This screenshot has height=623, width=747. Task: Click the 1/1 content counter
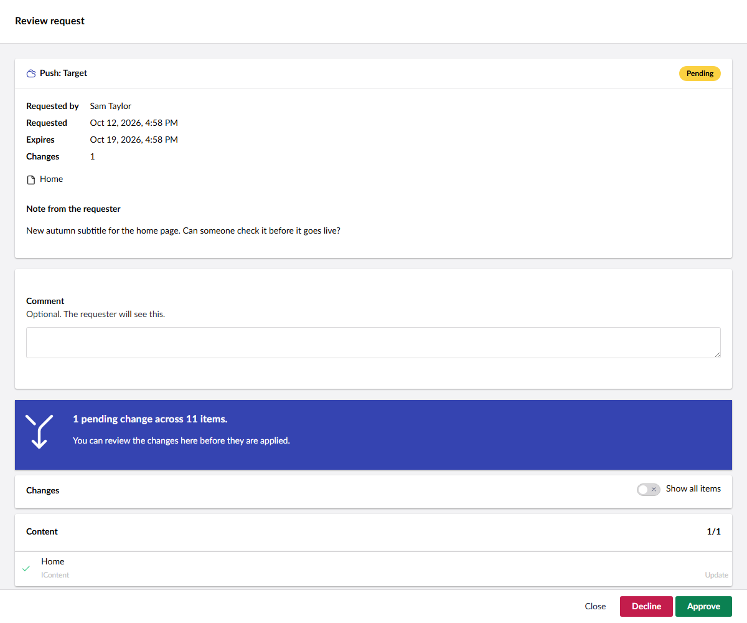tap(713, 531)
